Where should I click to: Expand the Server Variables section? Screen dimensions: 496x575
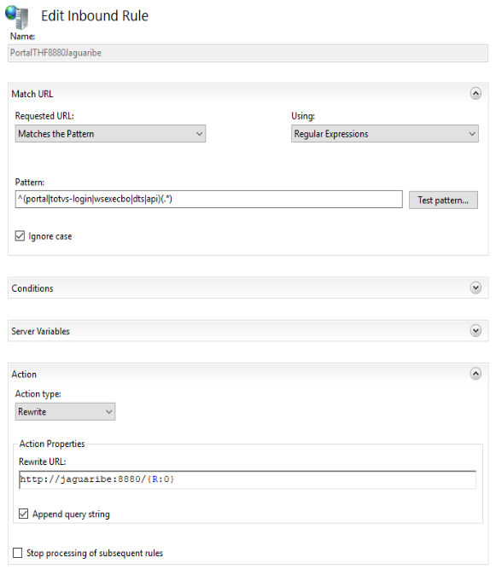pos(476,331)
